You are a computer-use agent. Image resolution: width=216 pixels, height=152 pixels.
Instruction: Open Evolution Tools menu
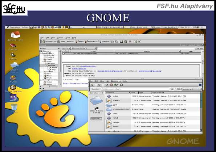point(68,38)
